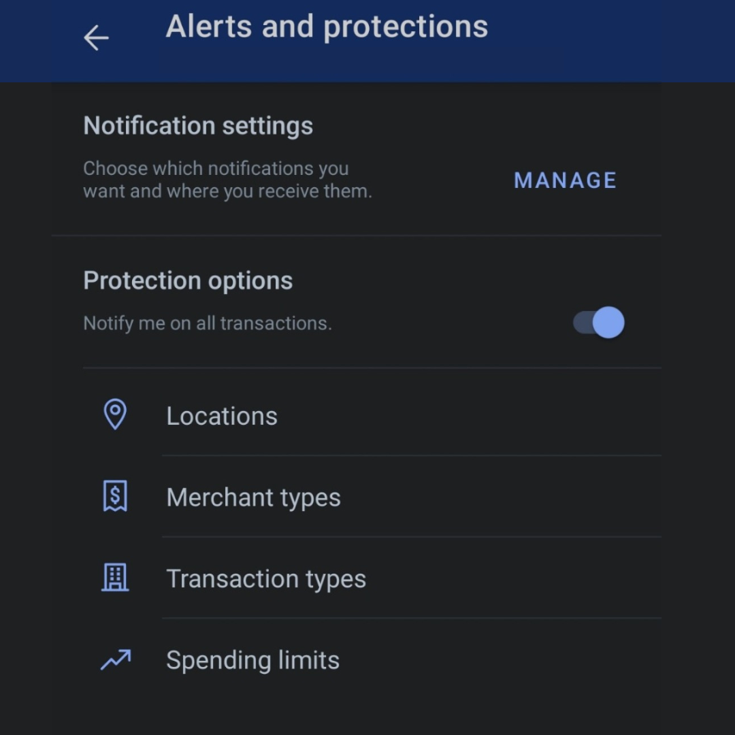This screenshot has width=735, height=735.
Task: Click the Spending limits trend arrow icon
Action: tap(115, 659)
